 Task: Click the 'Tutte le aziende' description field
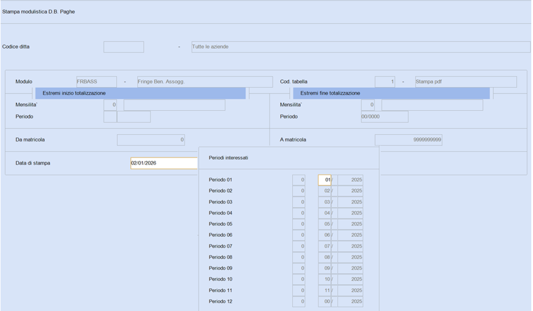coord(361,47)
